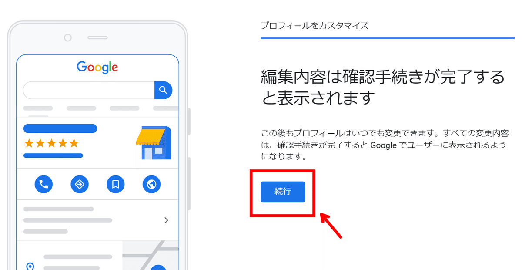Click the bookmark save icon
522x270 pixels.
[116, 185]
